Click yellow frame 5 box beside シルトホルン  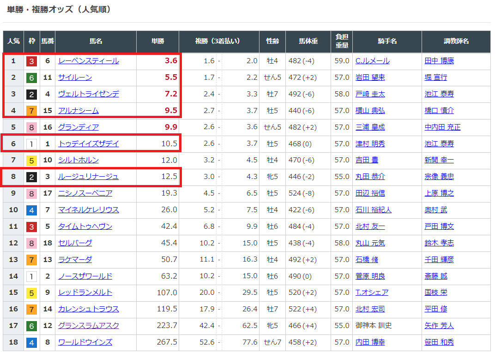coord(31,161)
